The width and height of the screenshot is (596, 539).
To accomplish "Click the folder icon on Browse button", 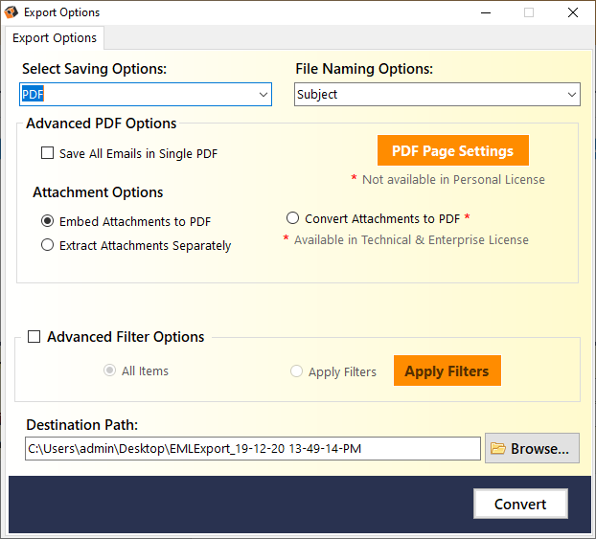I will pos(497,448).
